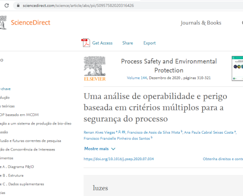
Task: Click the envelope email icon after Renan Alves Viegas
Action: (x=123, y=132)
